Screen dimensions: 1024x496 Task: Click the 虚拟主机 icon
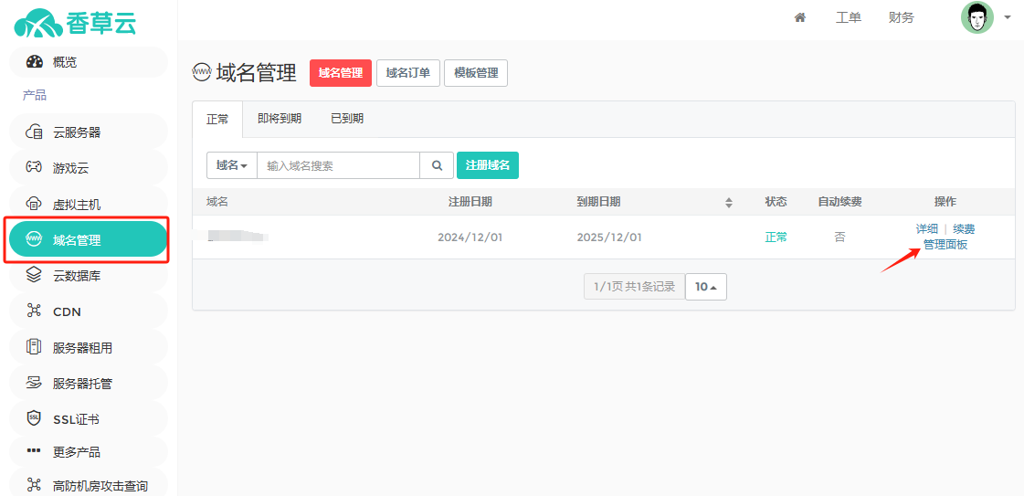coord(34,205)
